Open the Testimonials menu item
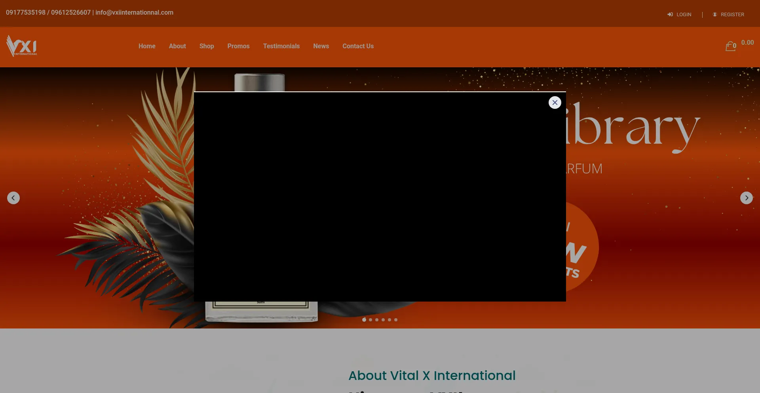The image size is (760, 393). (x=281, y=46)
